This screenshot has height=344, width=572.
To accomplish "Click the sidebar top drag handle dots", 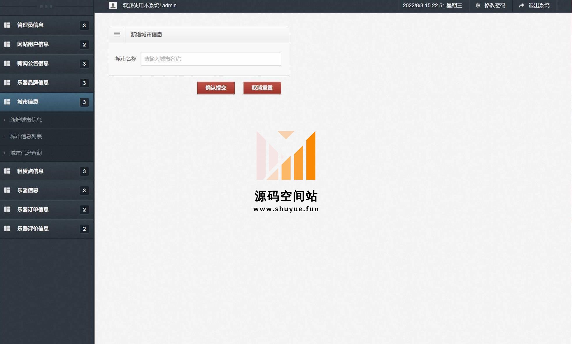I will (46, 6).
